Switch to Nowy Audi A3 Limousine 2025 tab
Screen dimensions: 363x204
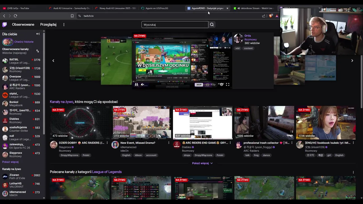tap(115, 8)
